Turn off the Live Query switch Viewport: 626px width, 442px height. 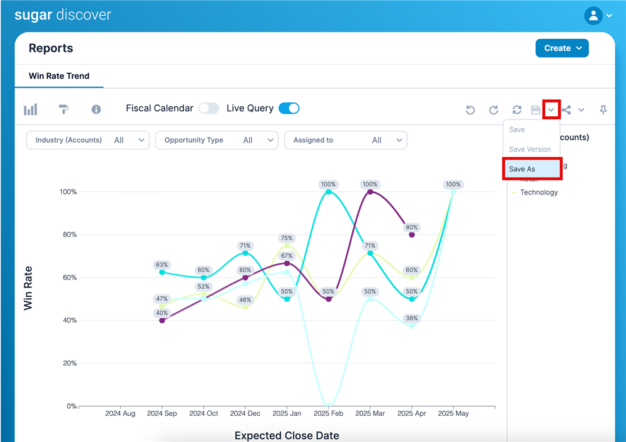[289, 108]
